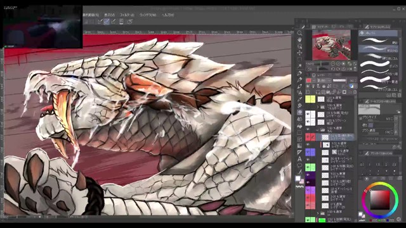406x228 pixels.
Task: Select the Zoom magnifier tool
Action: point(299,33)
